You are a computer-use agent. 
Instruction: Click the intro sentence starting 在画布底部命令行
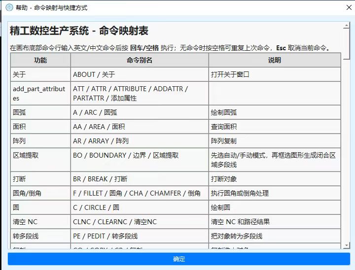click(x=171, y=48)
